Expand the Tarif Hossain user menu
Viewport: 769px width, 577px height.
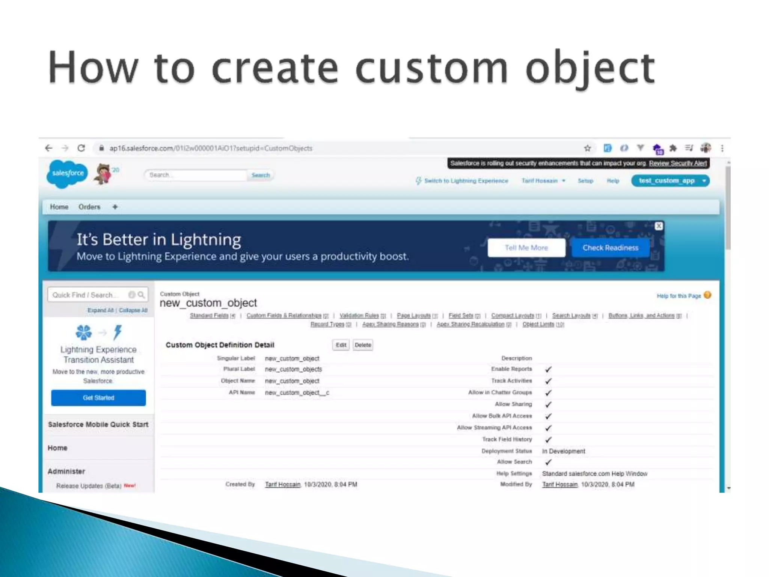pos(543,181)
